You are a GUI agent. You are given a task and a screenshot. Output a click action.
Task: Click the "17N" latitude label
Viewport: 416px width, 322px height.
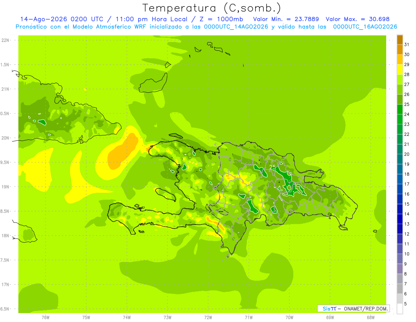[x=5, y=284]
